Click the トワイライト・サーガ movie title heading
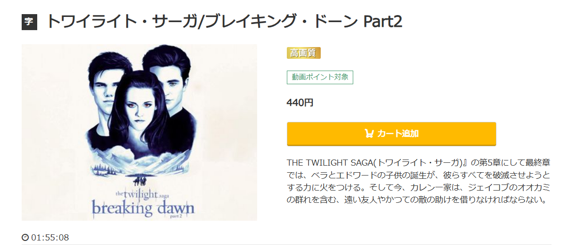Viewport: 568px width, 248px height. pyautogui.click(x=224, y=22)
